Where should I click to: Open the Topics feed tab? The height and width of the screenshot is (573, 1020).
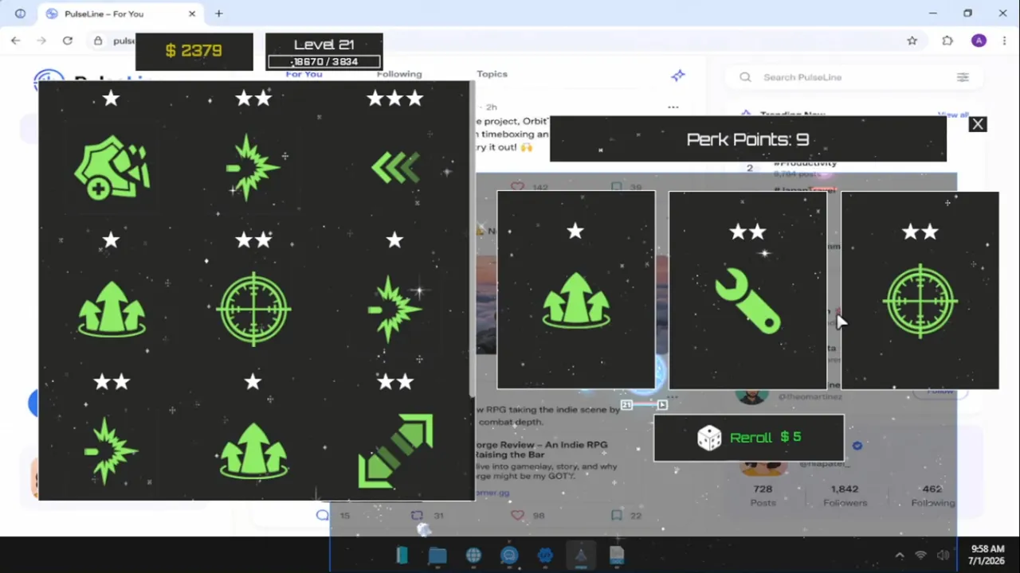tap(492, 74)
